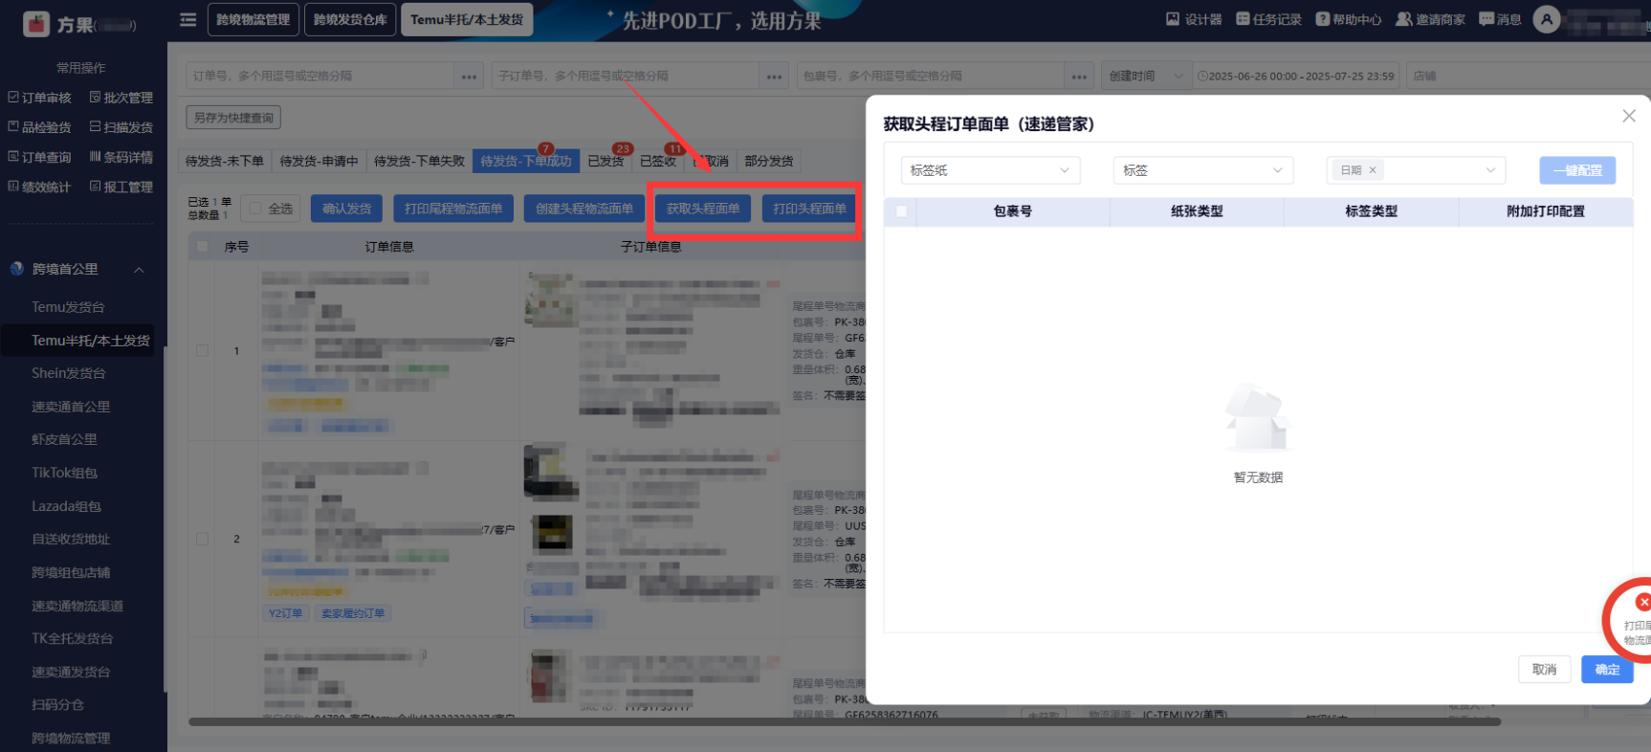This screenshot has width=1651, height=752.
Task: Open 任务记录 in the header
Action: 1268,19
